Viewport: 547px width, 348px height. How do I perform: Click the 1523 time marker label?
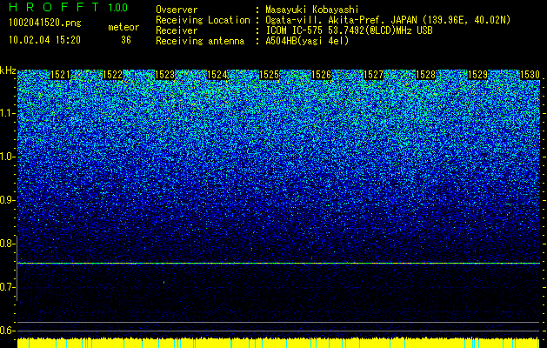(164, 75)
